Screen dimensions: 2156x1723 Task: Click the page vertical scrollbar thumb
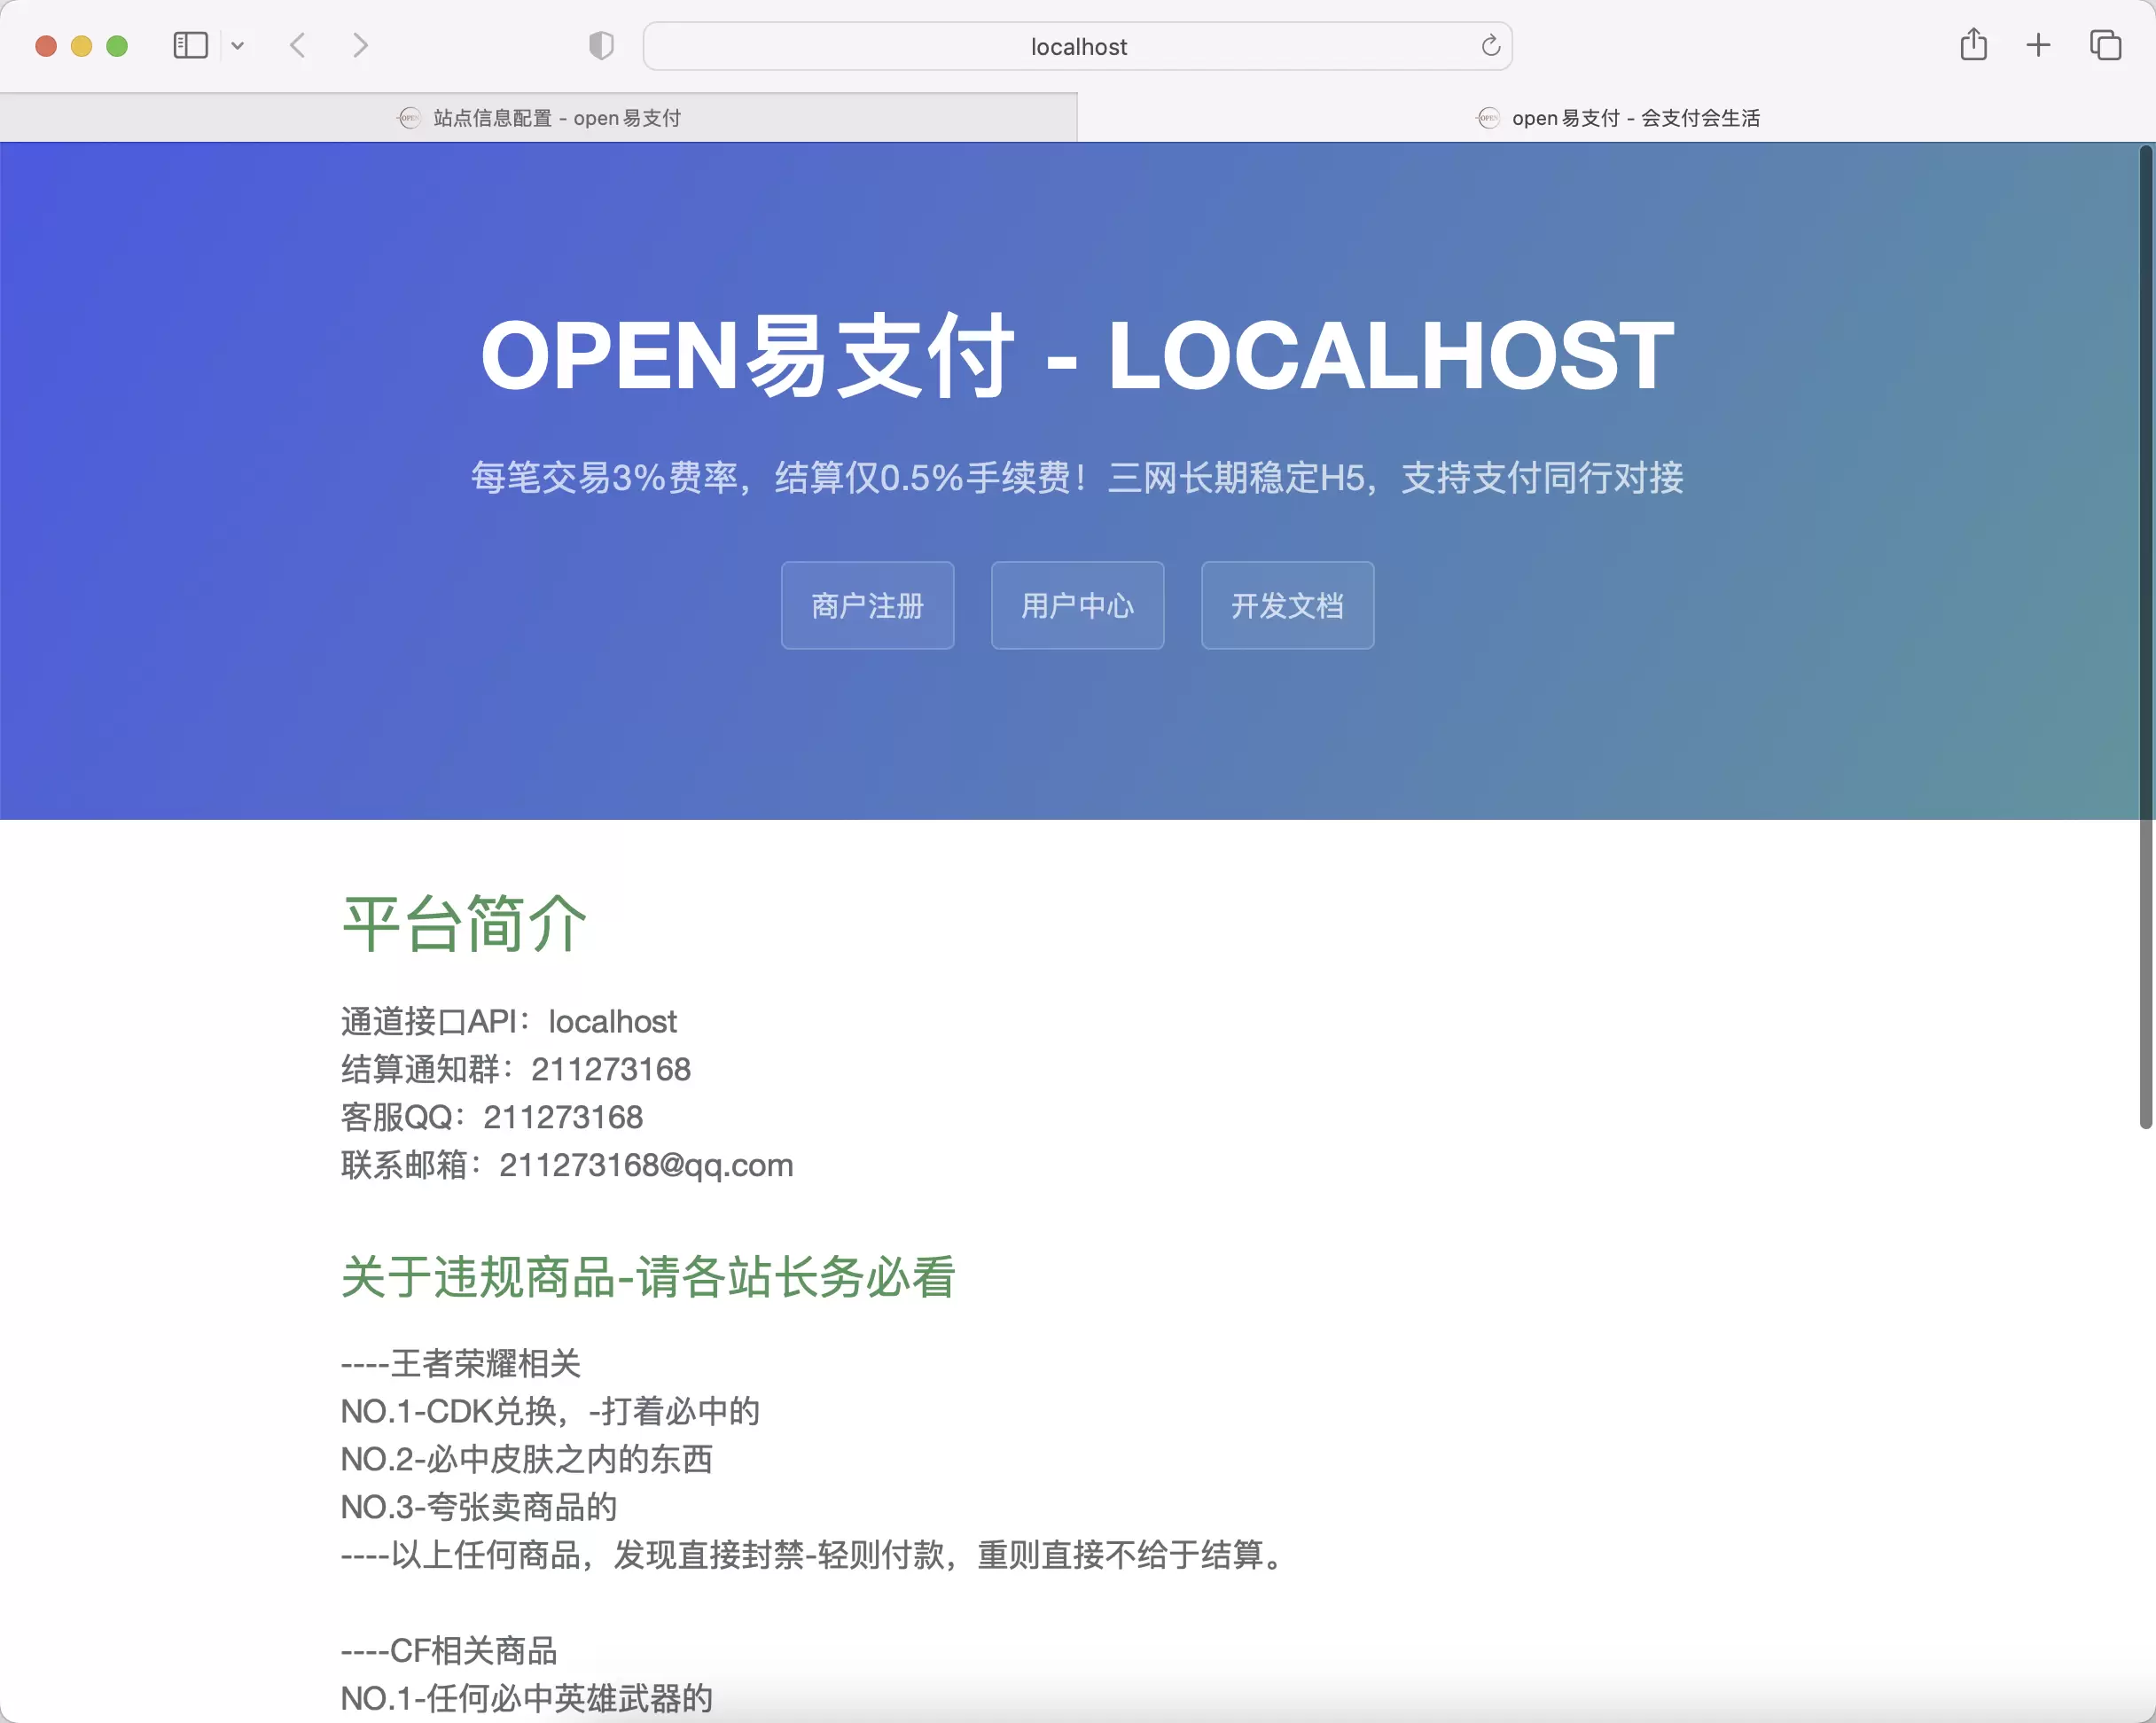pyautogui.click(x=2145, y=638)
